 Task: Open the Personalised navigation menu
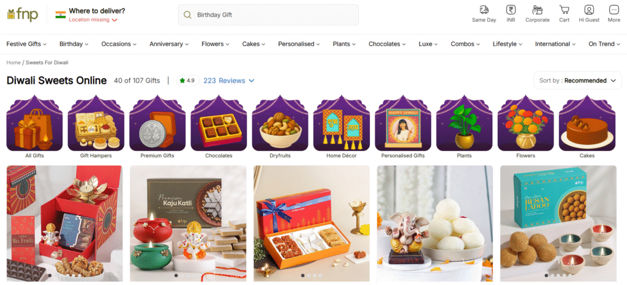click(x=299, y=44)
